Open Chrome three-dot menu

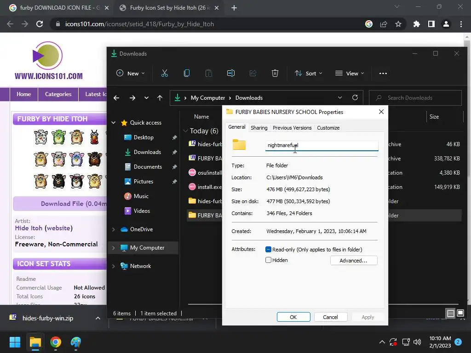(x=461, y=24)
